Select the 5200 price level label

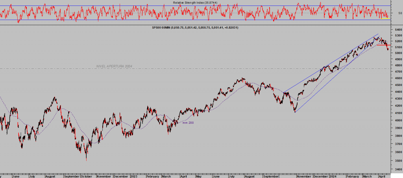click(x=398, y=41)
